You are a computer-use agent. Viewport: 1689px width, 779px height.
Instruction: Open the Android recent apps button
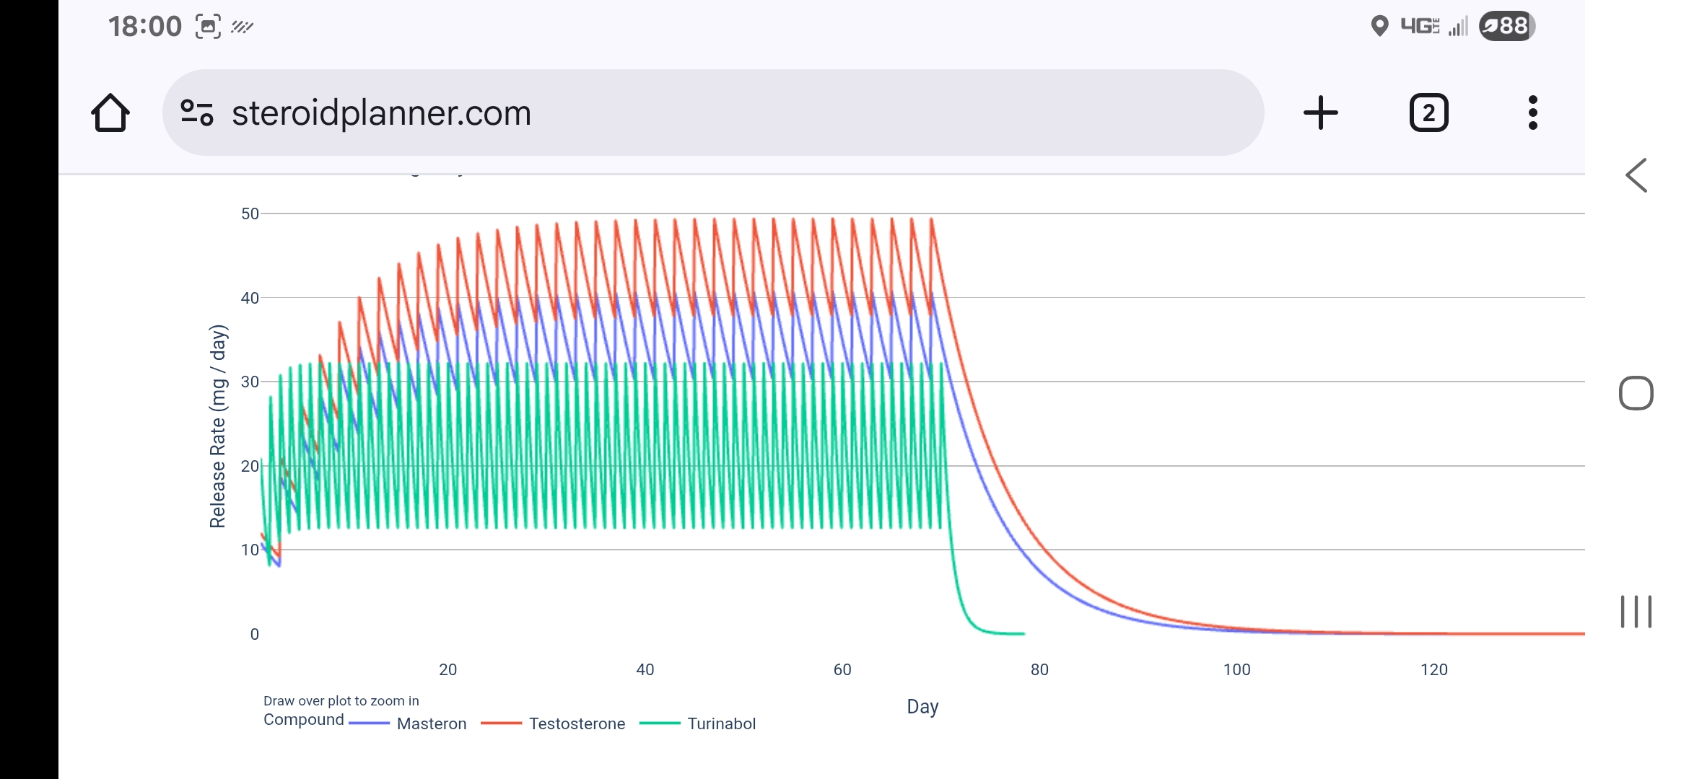(x=1636, y=612)
